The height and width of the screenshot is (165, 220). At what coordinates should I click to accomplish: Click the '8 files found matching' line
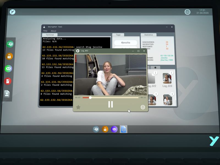coord(56,94)
